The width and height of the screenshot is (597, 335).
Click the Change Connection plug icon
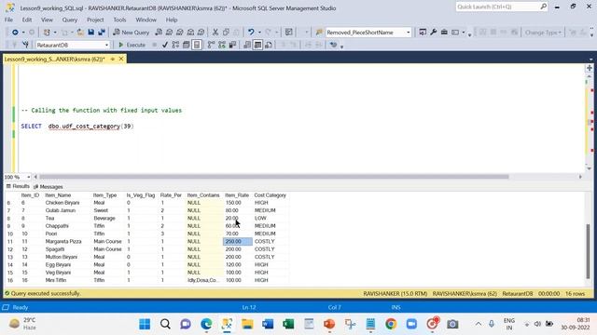pos(25,45)
